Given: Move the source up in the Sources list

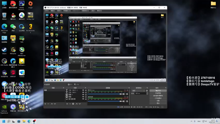Looking at the screenshot, I should click(x=77, y=104).
